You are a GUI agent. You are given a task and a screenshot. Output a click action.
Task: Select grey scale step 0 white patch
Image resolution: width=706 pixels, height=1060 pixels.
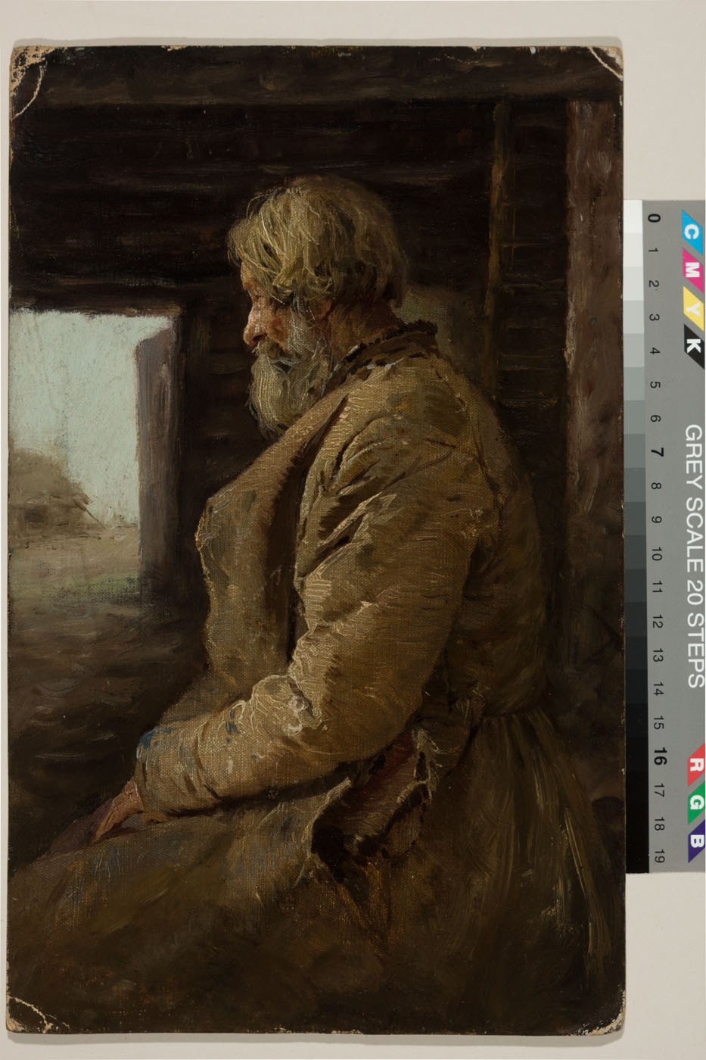pyautogui.click(x=634, y=217)
